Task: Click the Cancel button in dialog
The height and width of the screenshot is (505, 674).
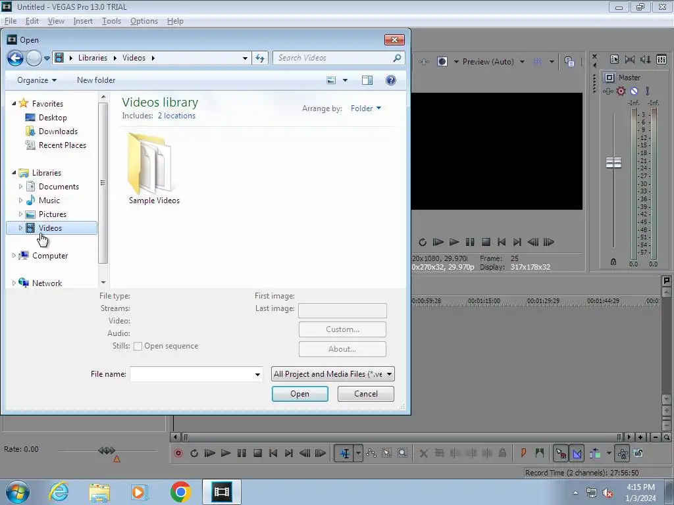Action: tap(366, 394)
